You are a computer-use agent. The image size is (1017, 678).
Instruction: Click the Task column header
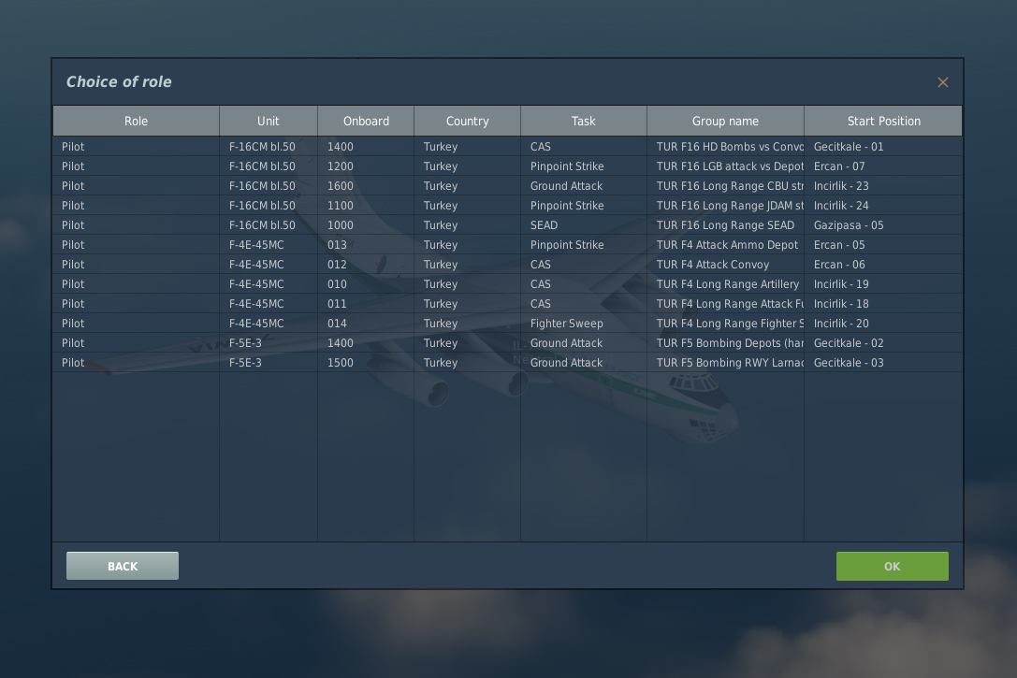coord(583,121)
